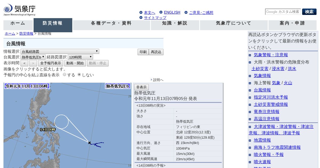Viewport: 320px width, 168px height.
Task: Click the 動画・停止 stop animation button
Action: pyautogui.click(x=98, y=63)
